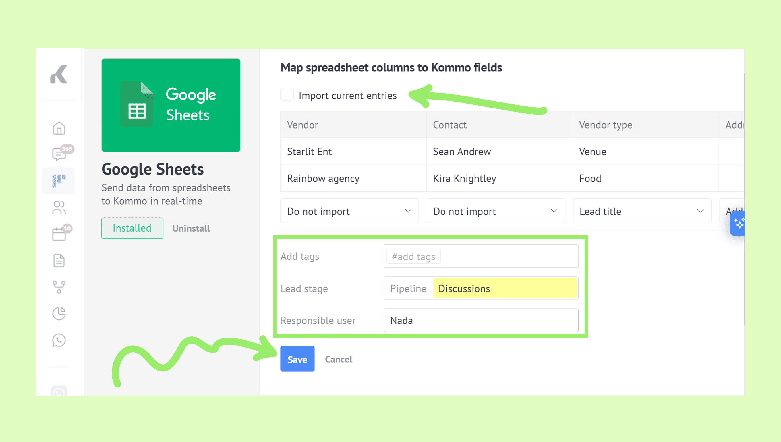Open the Home dashboard icon
The image size is (781, 442).
[x=59, y=128]
